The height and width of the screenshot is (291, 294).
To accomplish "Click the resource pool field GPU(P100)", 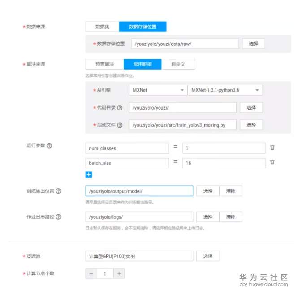I will click(139, 256).
